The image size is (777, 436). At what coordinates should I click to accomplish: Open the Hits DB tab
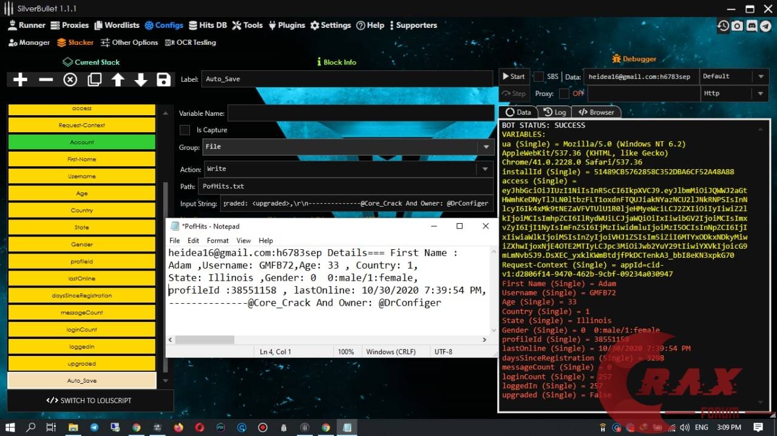[x=208, y=25]
